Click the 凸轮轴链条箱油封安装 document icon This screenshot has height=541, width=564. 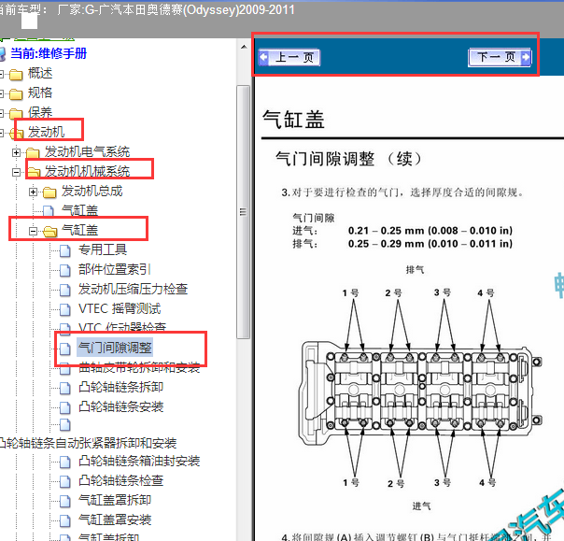point(64,463)
